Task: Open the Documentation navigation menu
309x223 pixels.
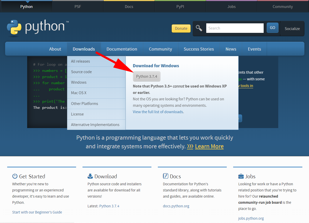Action: 122,49
